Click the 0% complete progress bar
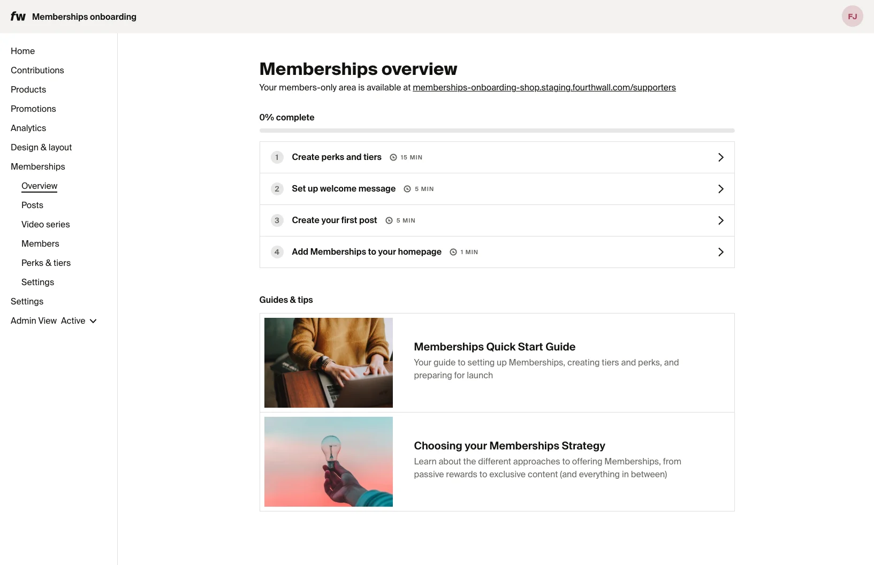Viewport: 874px width, 565px height. click(x=497, y=130)
